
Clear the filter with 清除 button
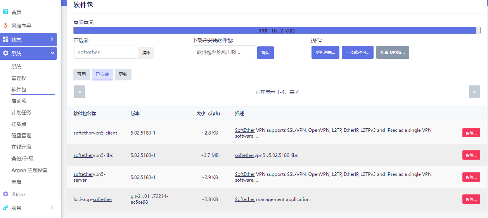[x=146, y=53]
